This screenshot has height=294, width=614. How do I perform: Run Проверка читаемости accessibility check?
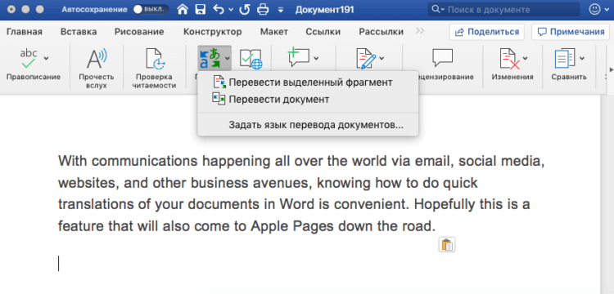(156, 60)
